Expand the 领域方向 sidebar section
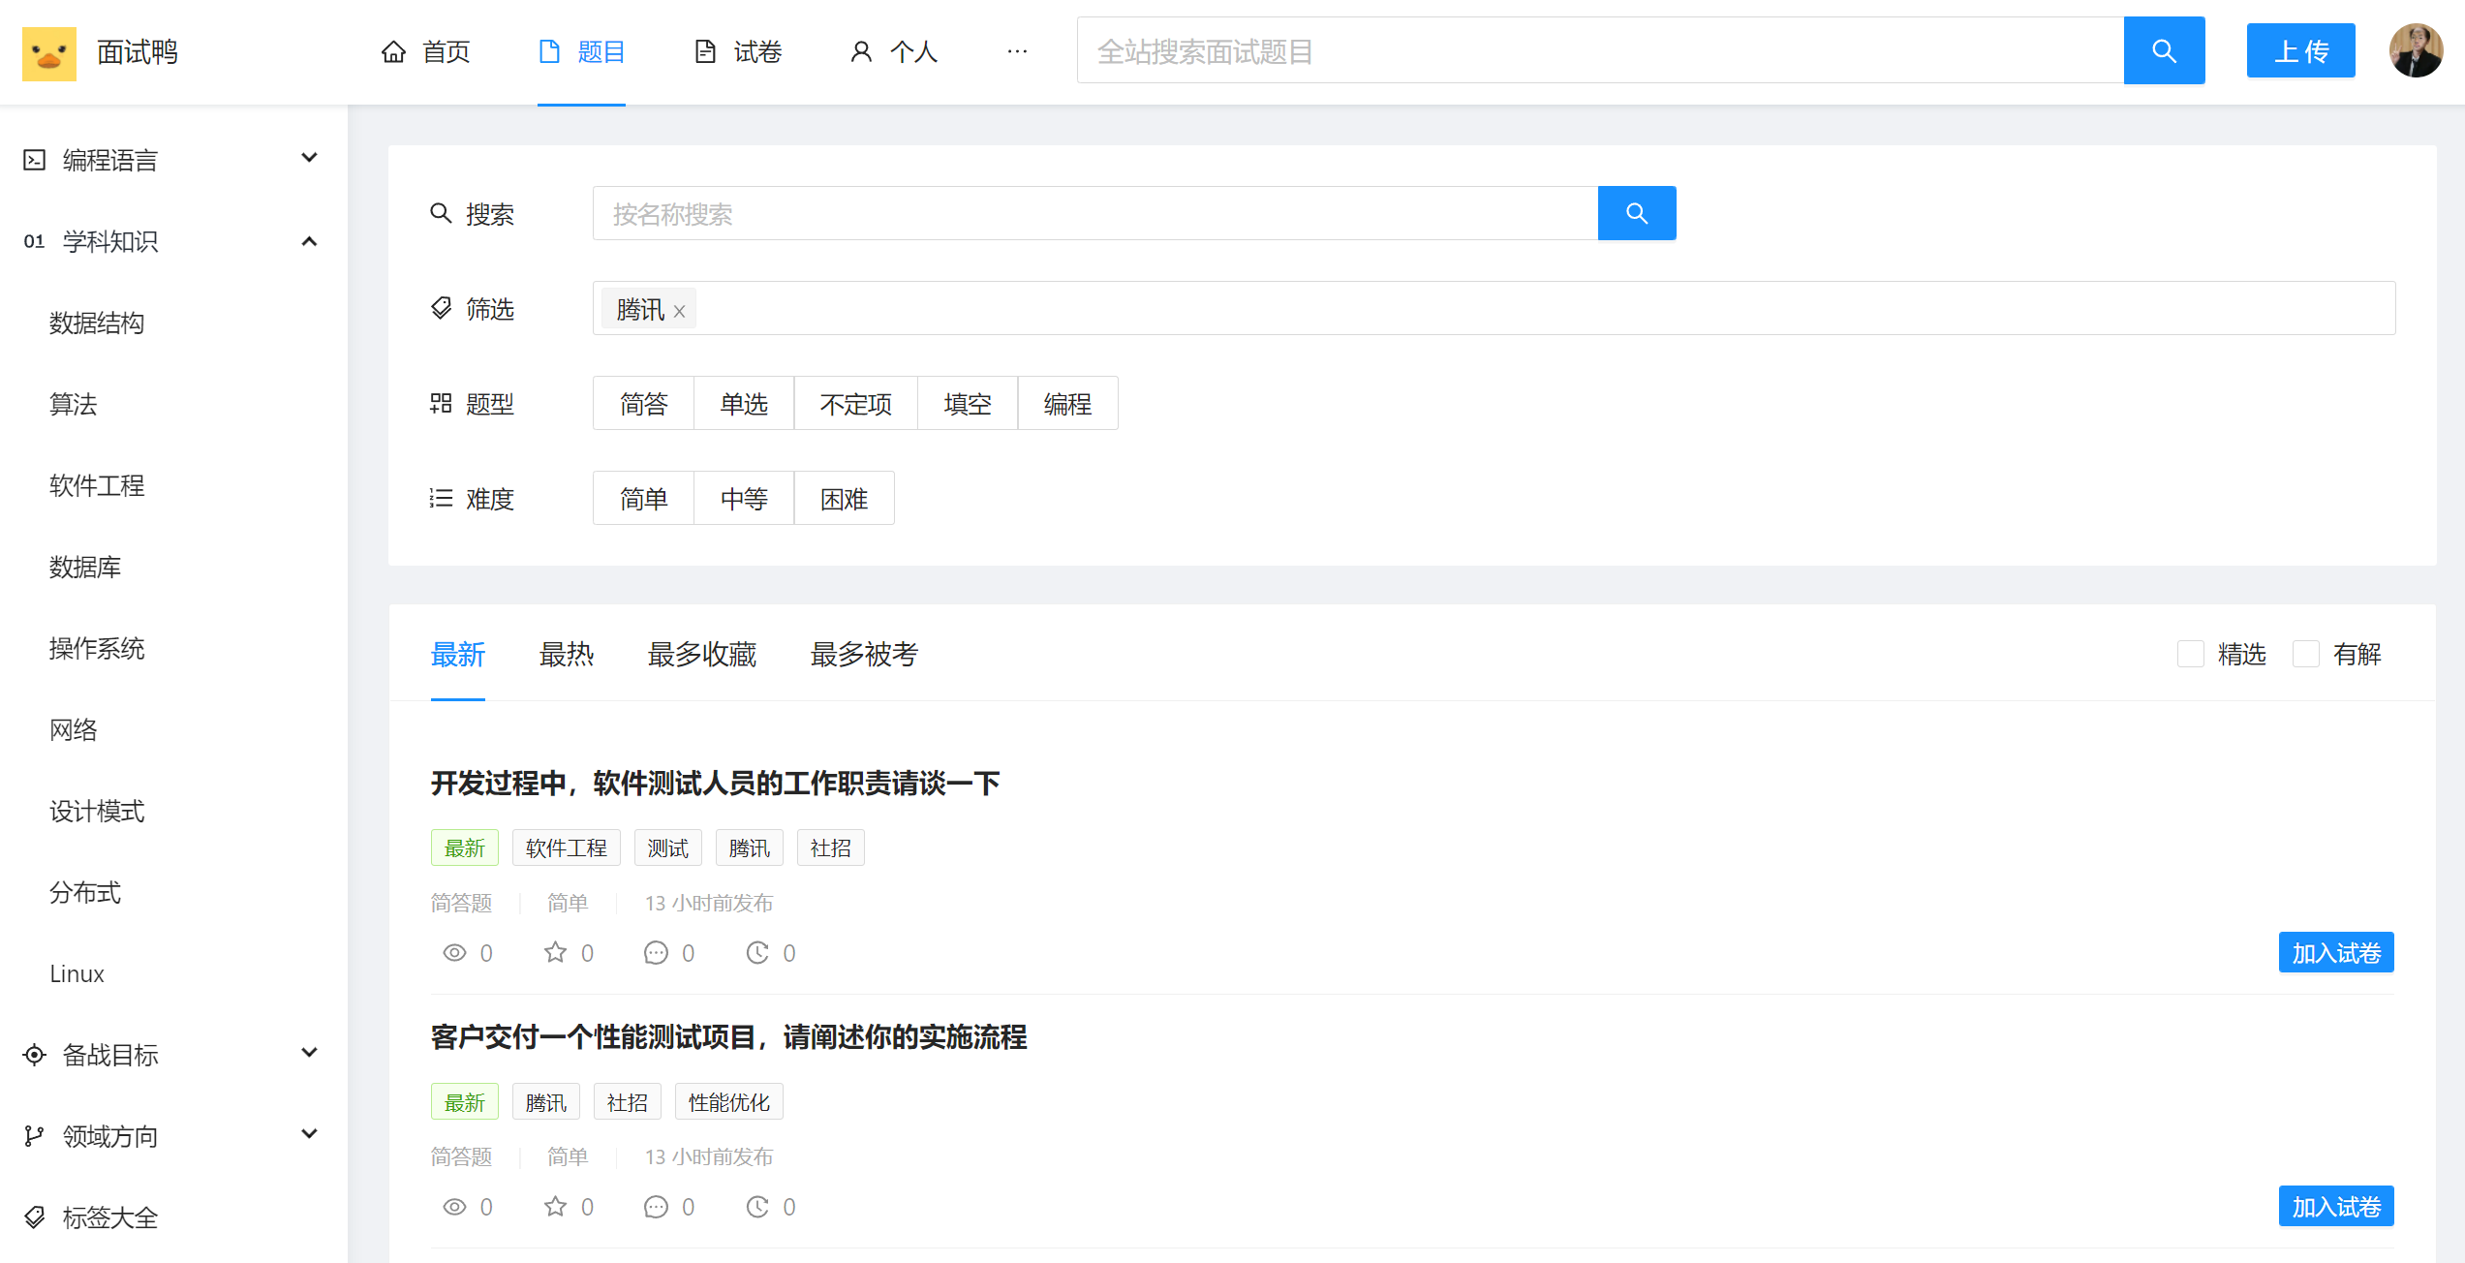Viewport: 2465px width, 1263px height. coord(172,1136)
